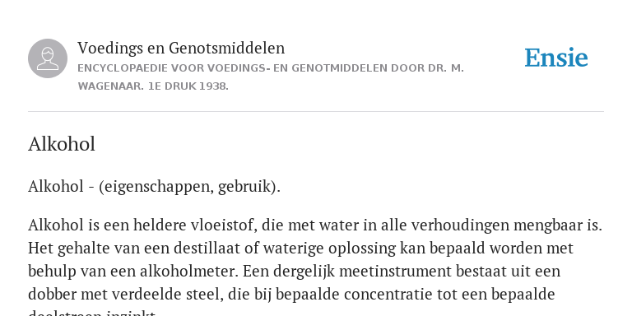Click the horizontal divider below the header
The width and height of the screenshot is (632, 316).
316,111
